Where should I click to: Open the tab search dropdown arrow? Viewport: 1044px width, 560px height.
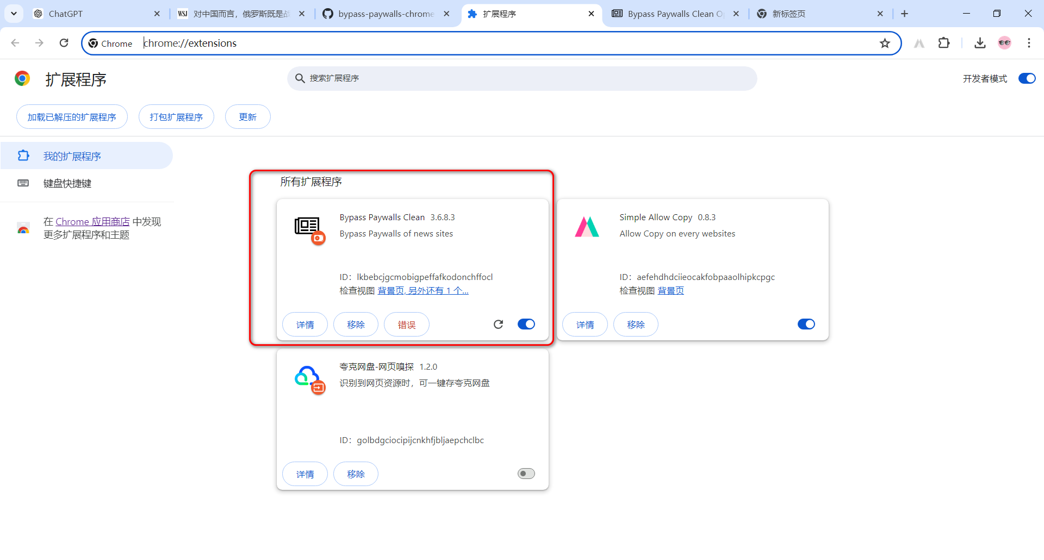click(14, 14)
